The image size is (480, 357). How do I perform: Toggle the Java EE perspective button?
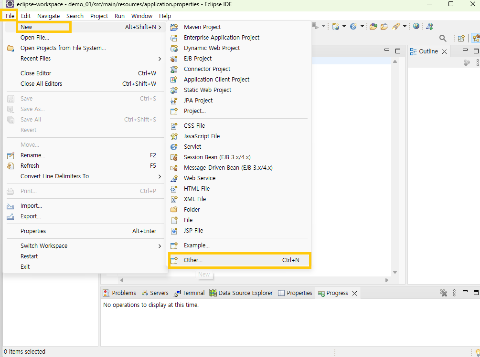[476, 38]
